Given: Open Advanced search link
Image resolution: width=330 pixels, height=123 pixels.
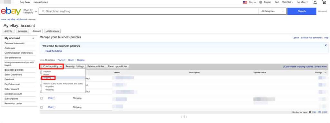Looking at the screenshot, I should coord(322,11).
